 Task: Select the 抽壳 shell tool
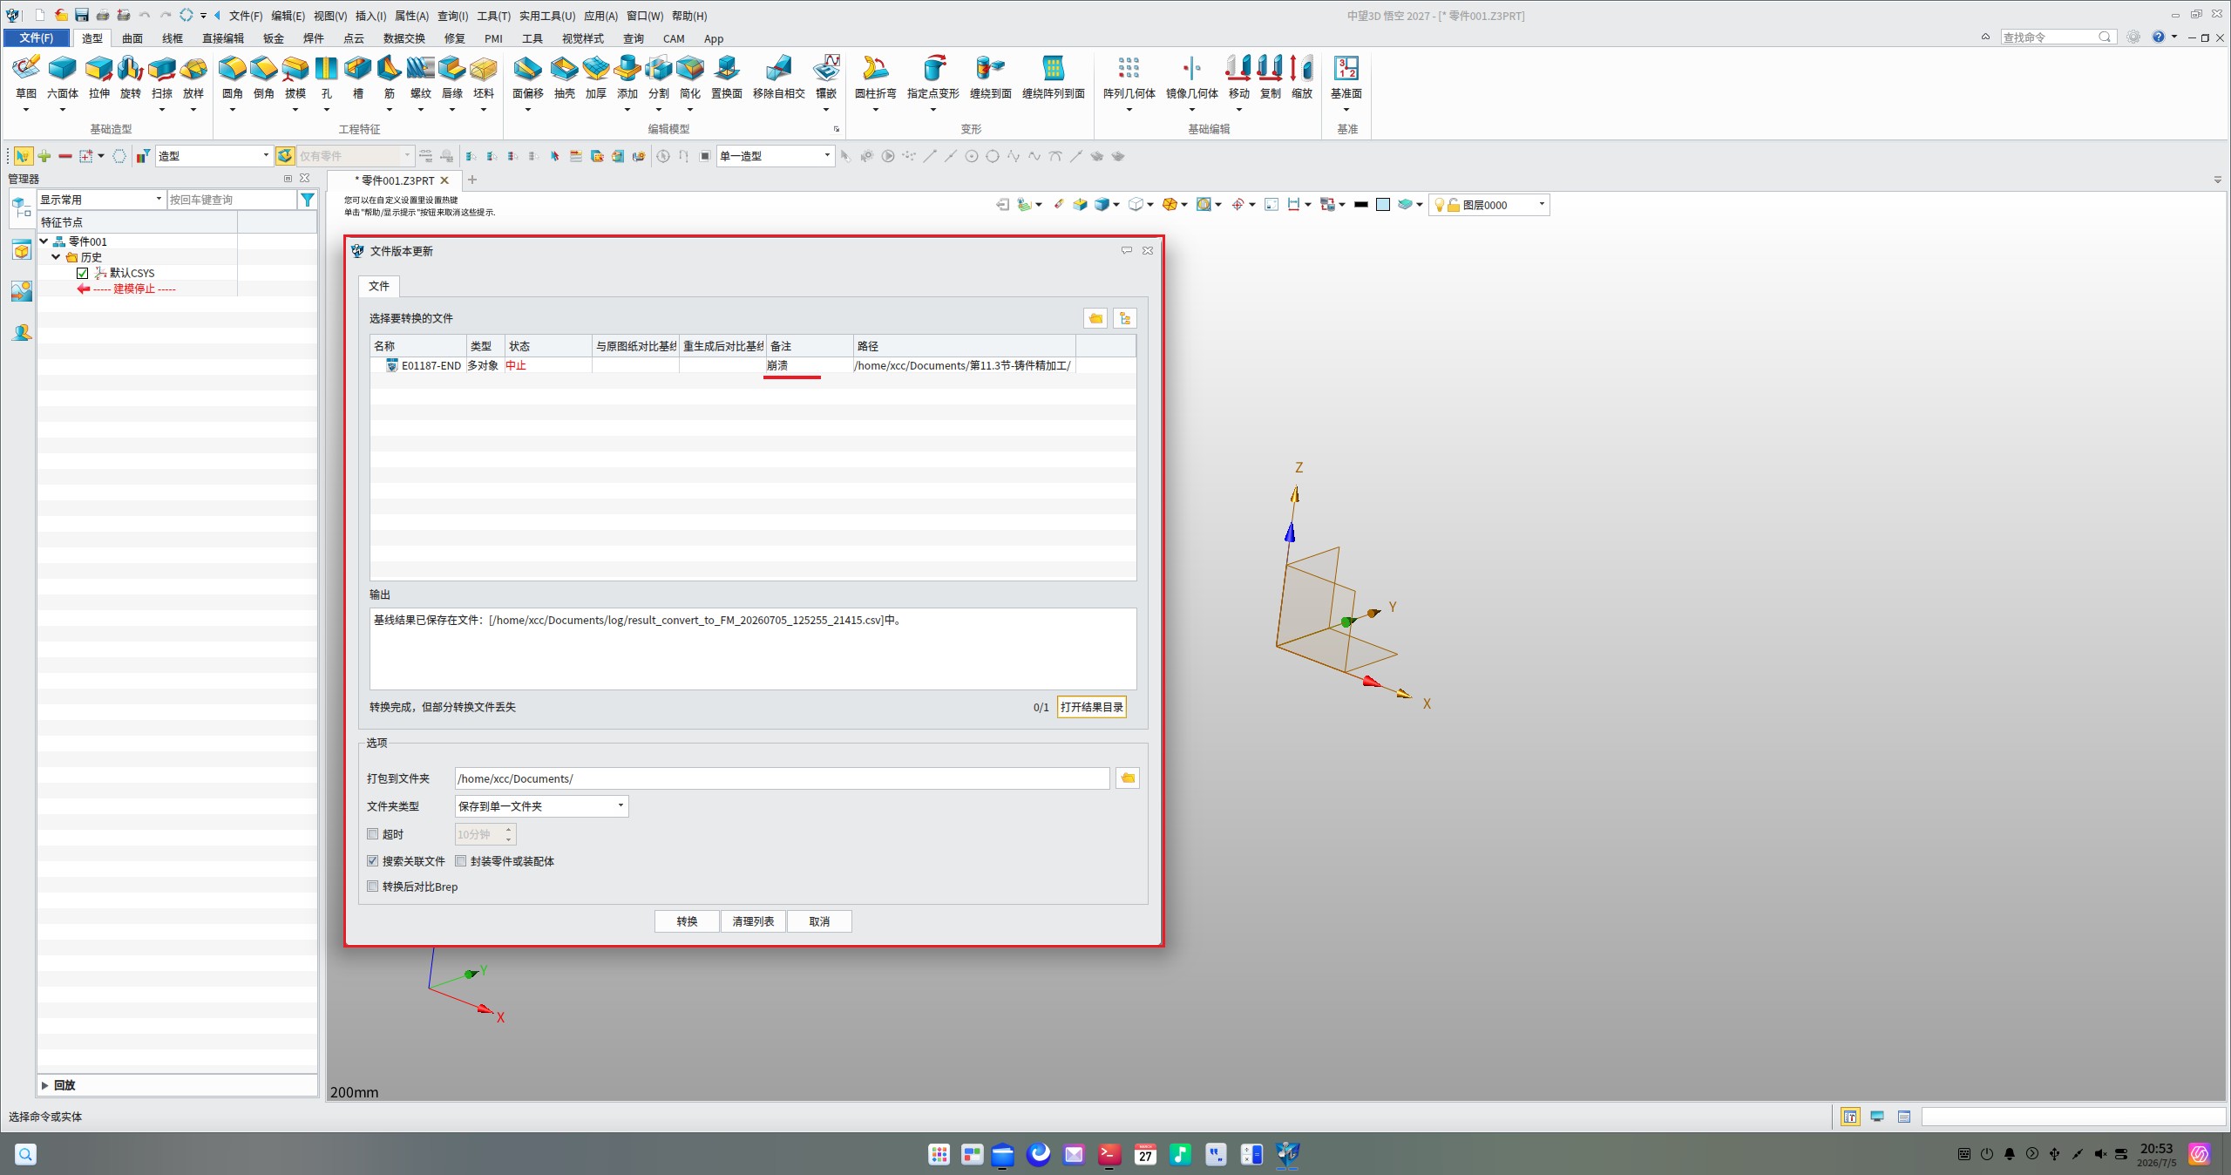pyautogui.click(x=565, y=77)
